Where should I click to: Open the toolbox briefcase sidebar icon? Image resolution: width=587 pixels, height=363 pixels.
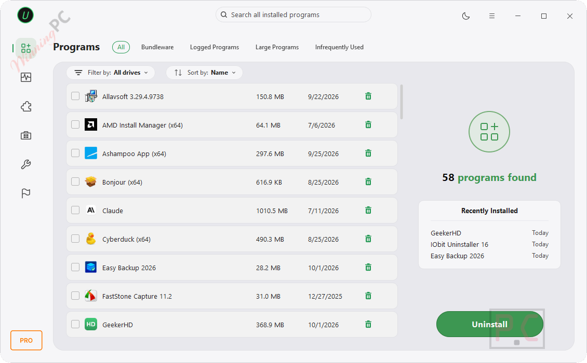26,135
